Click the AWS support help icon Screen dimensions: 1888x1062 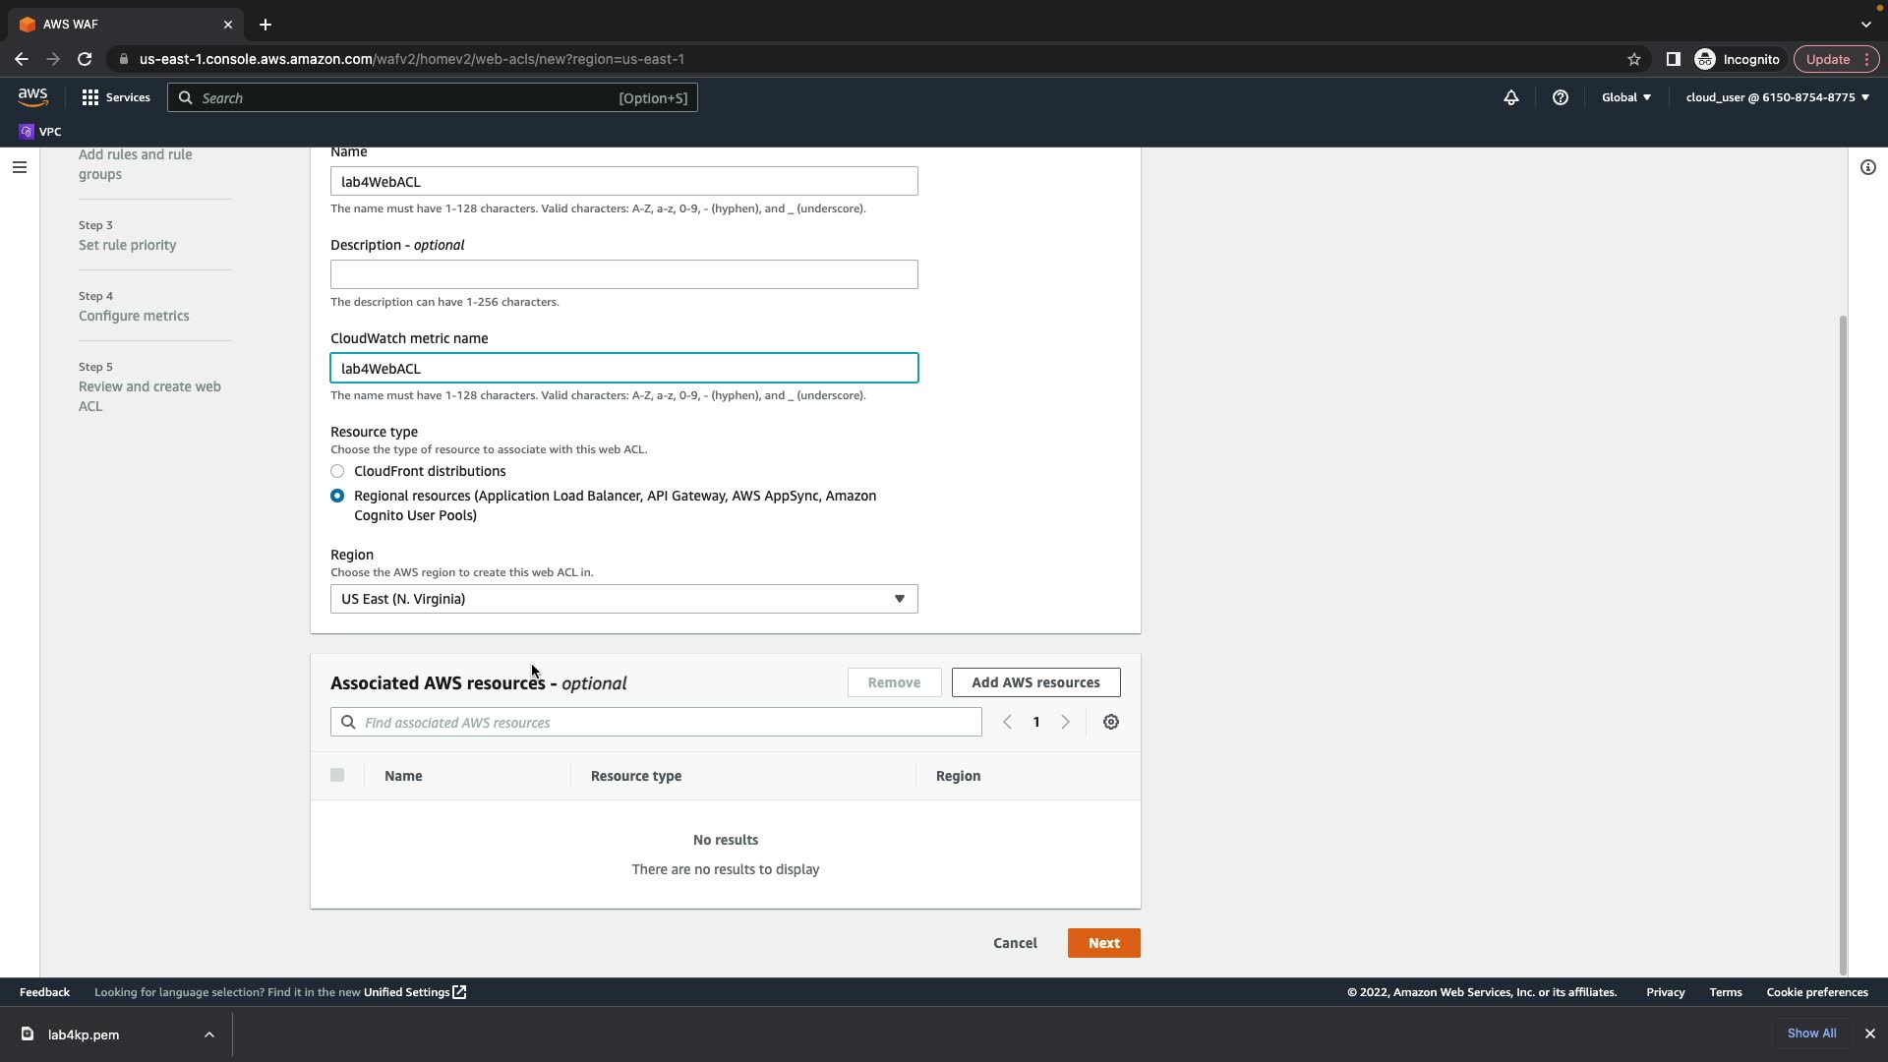point(1561,97)
